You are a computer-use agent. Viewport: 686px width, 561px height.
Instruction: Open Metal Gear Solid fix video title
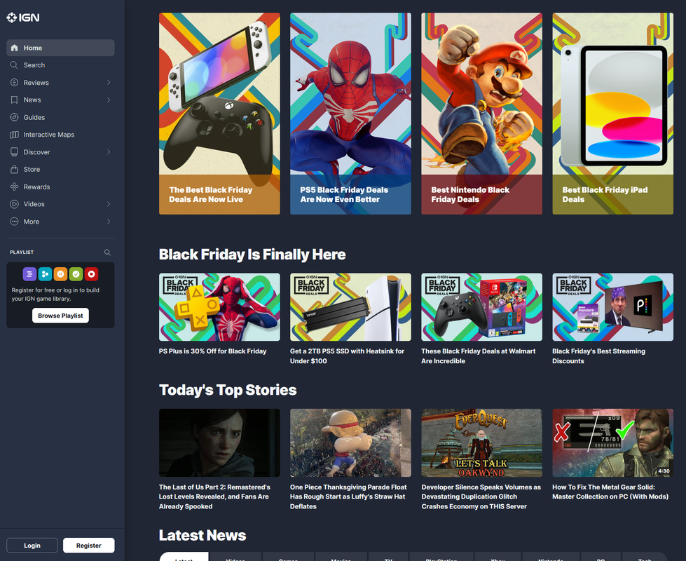[x=610, y=492]
